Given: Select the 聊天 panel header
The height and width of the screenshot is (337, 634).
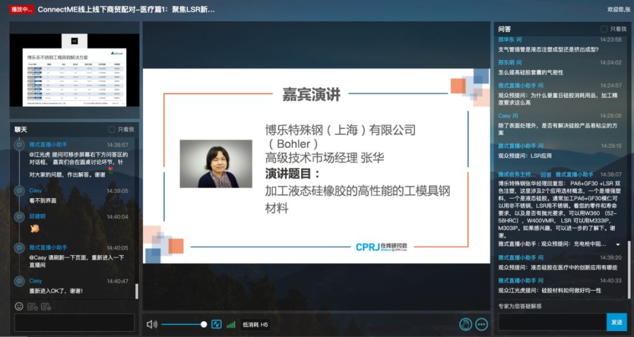Looking at the screenshot, I should coord(21,130).
